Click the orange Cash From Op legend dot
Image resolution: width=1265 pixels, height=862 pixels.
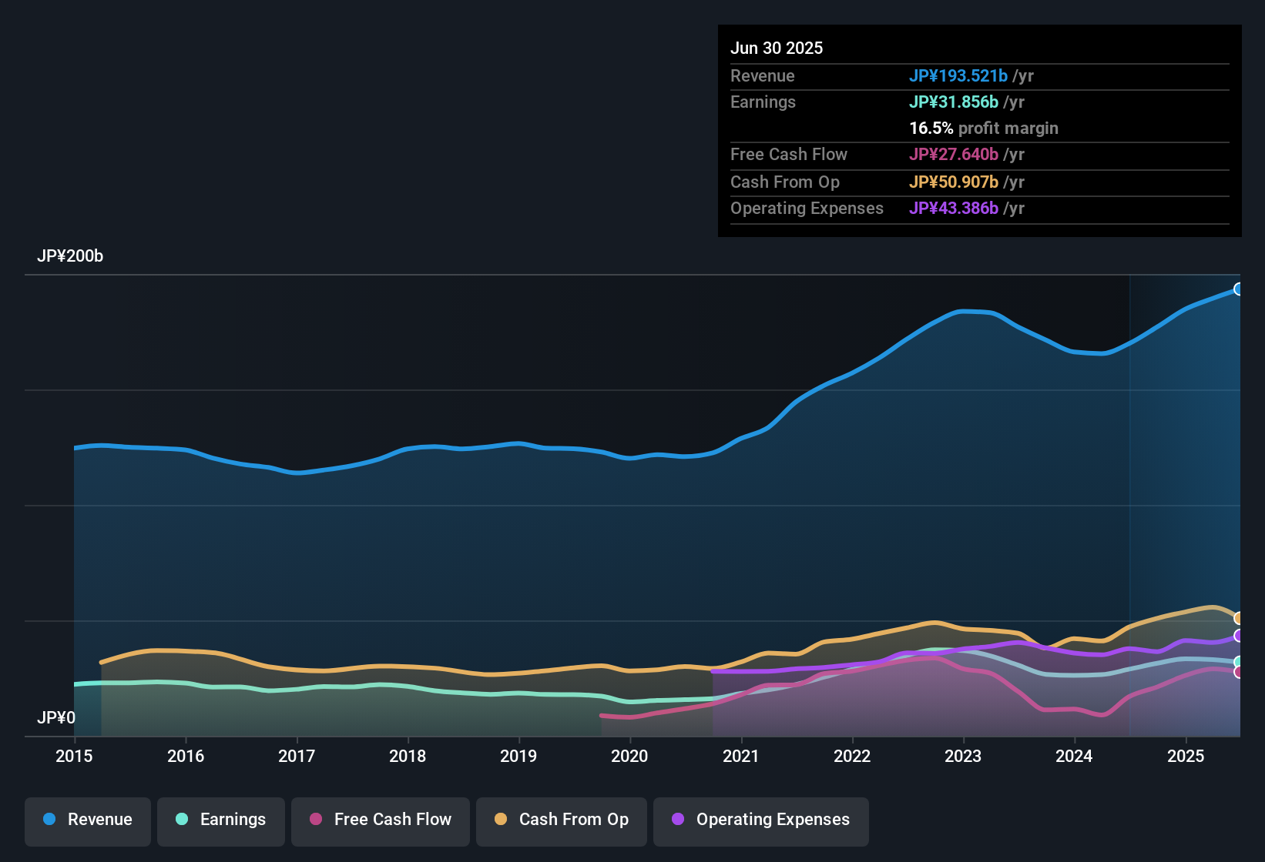[501, 820]
